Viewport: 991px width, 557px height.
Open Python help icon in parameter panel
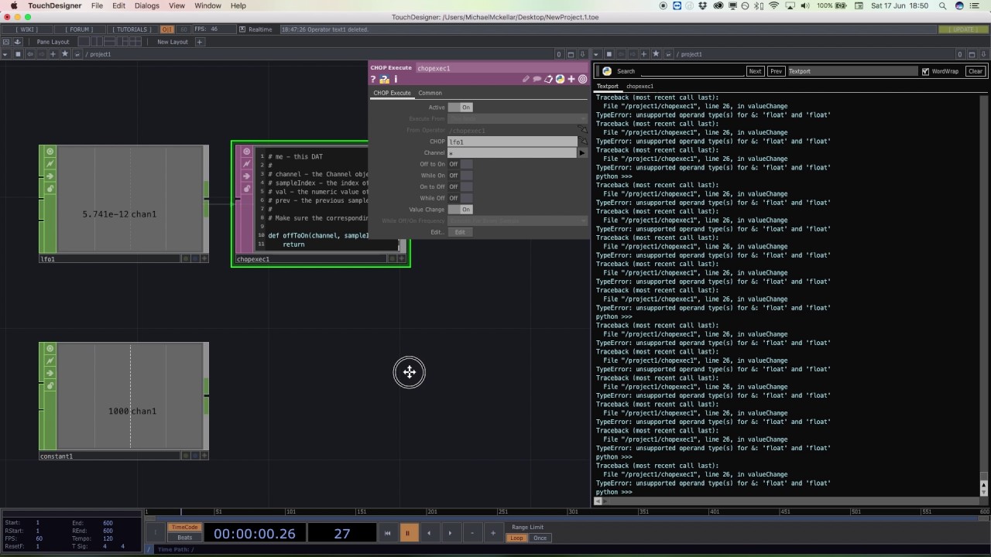tap(384, 79)
